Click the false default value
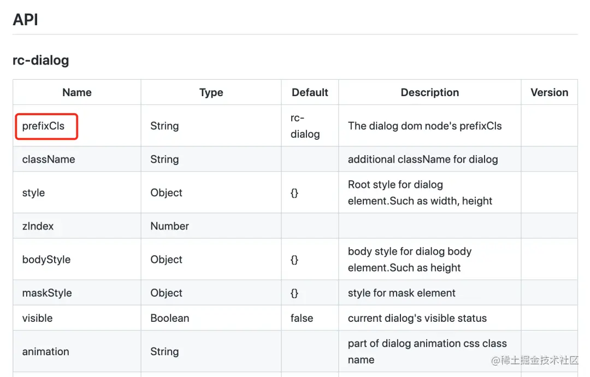 pyautogui.click(x=302, y=319)
